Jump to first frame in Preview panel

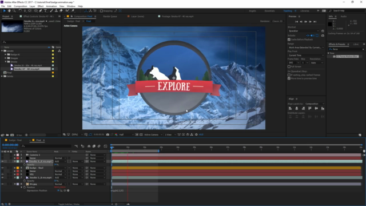[296, 22]
